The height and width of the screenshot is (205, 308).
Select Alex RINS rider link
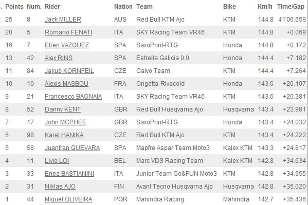pyautogui.click(x=58, y=58)
